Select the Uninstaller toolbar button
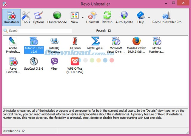Viewport: 191px width, 136px height. pyautogui.click(x=12, y=17)
